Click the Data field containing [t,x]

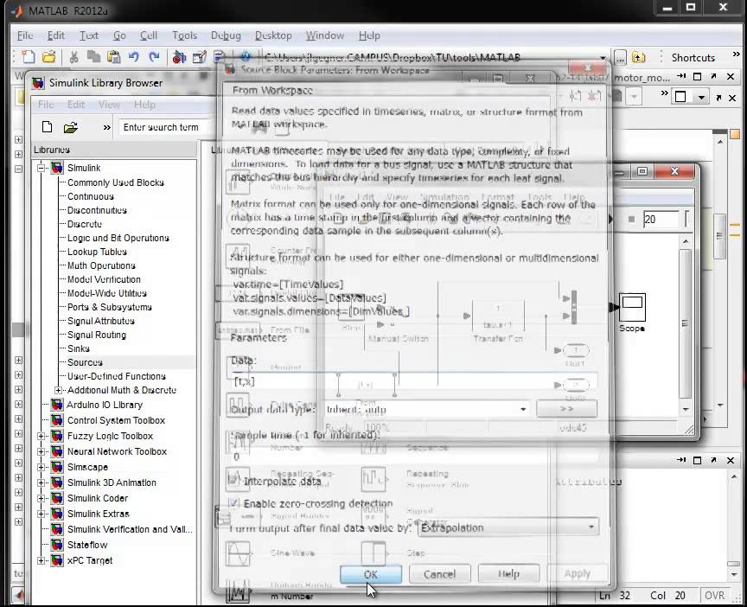pyautogui.click(x=413, y=381)
